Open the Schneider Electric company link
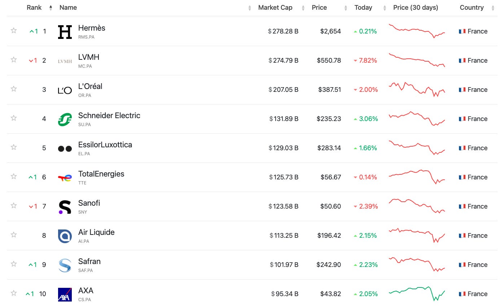Image resolution: width=504 pixels, height=308 pixels. coord(109,116)
